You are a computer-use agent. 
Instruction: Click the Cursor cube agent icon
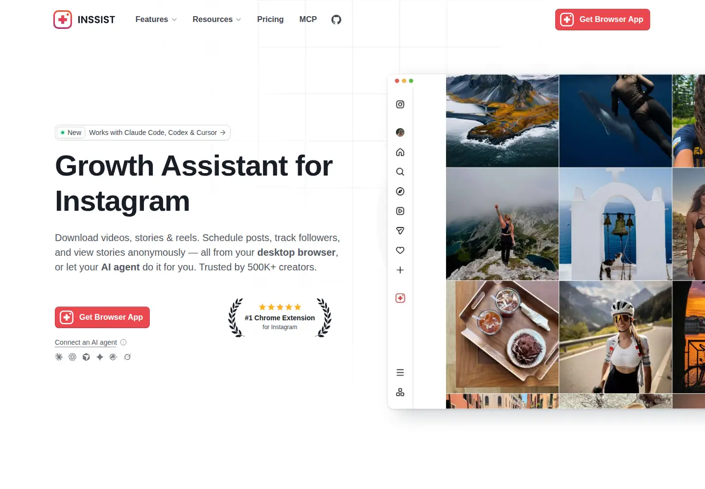(x=86, y=357)
